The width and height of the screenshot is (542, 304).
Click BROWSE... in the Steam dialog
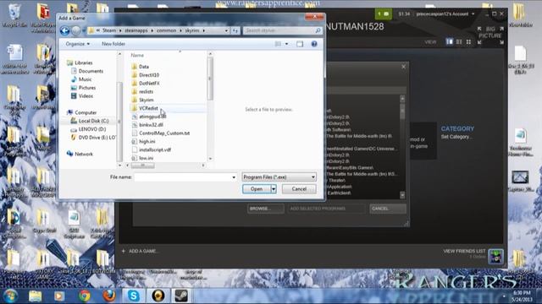point(265,209)
